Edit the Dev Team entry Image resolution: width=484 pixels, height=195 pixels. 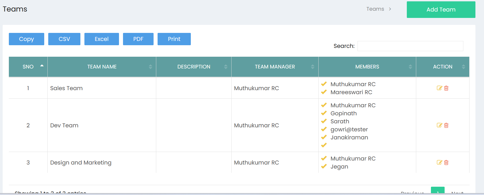click(439, 125)
